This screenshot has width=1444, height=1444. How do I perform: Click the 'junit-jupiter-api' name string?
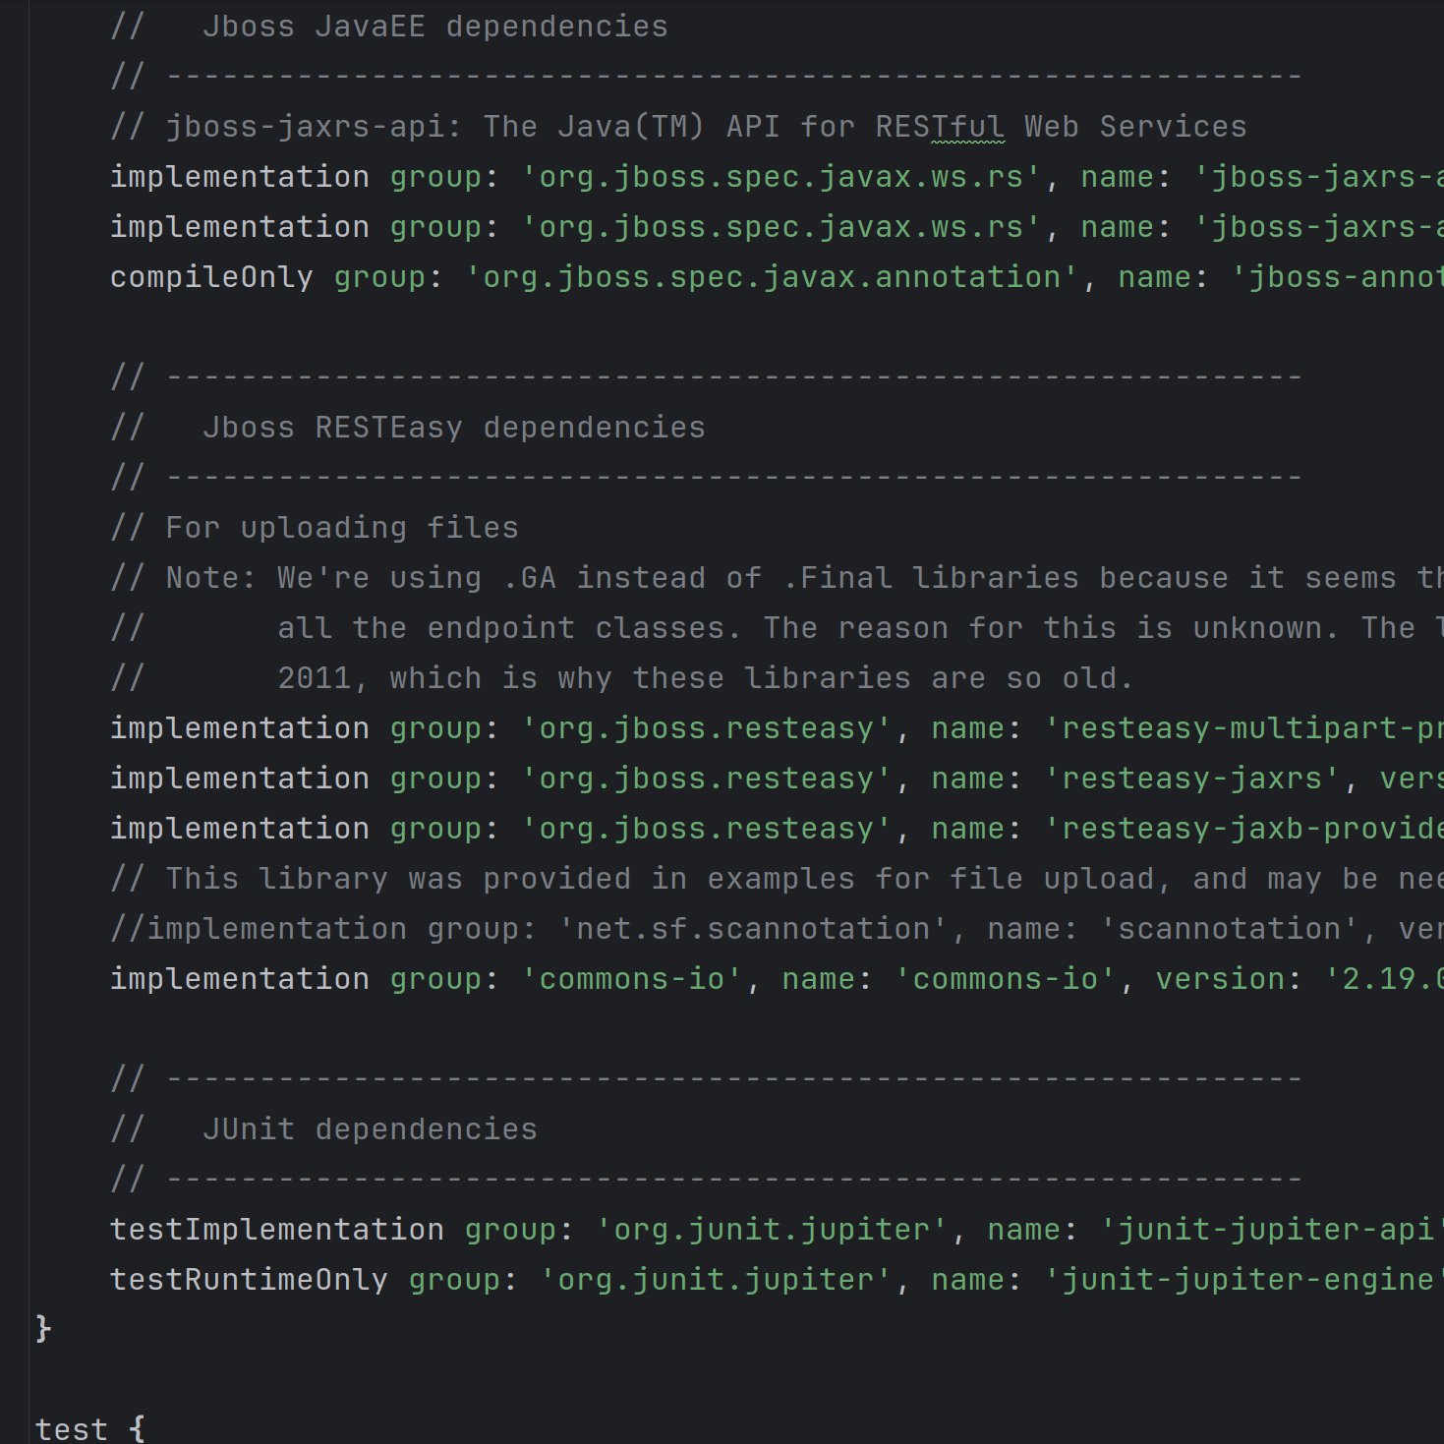tap(1268, 1230)
